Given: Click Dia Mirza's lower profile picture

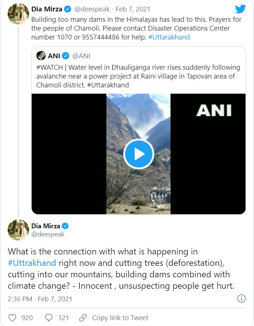Looking at the screenshot, I should coord(18,230).
